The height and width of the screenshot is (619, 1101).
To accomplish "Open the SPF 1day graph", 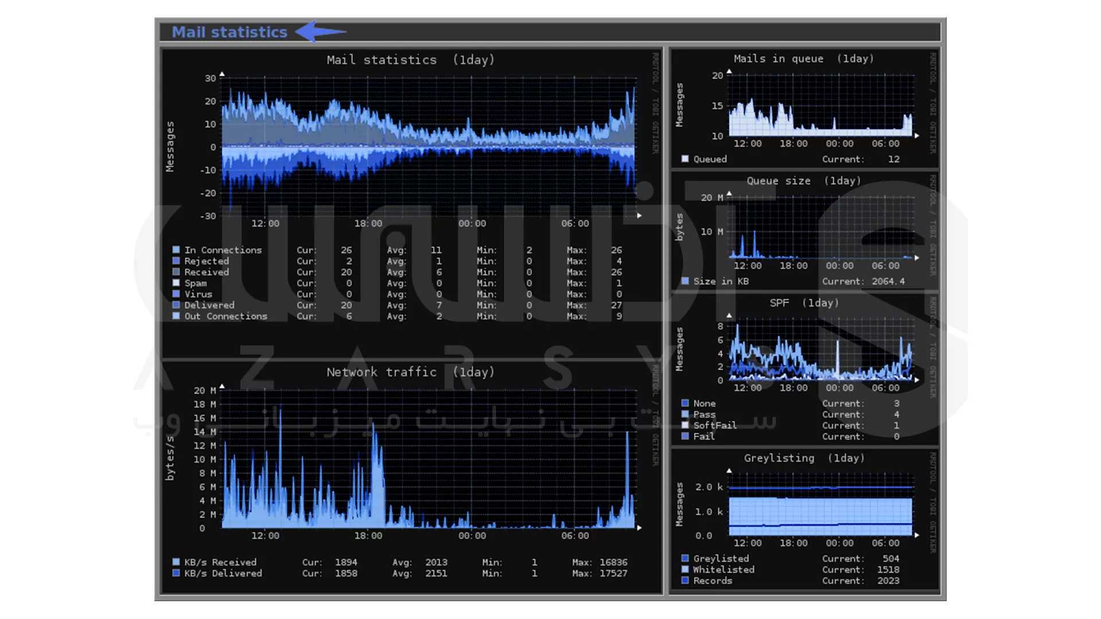I will pos(805,369).
